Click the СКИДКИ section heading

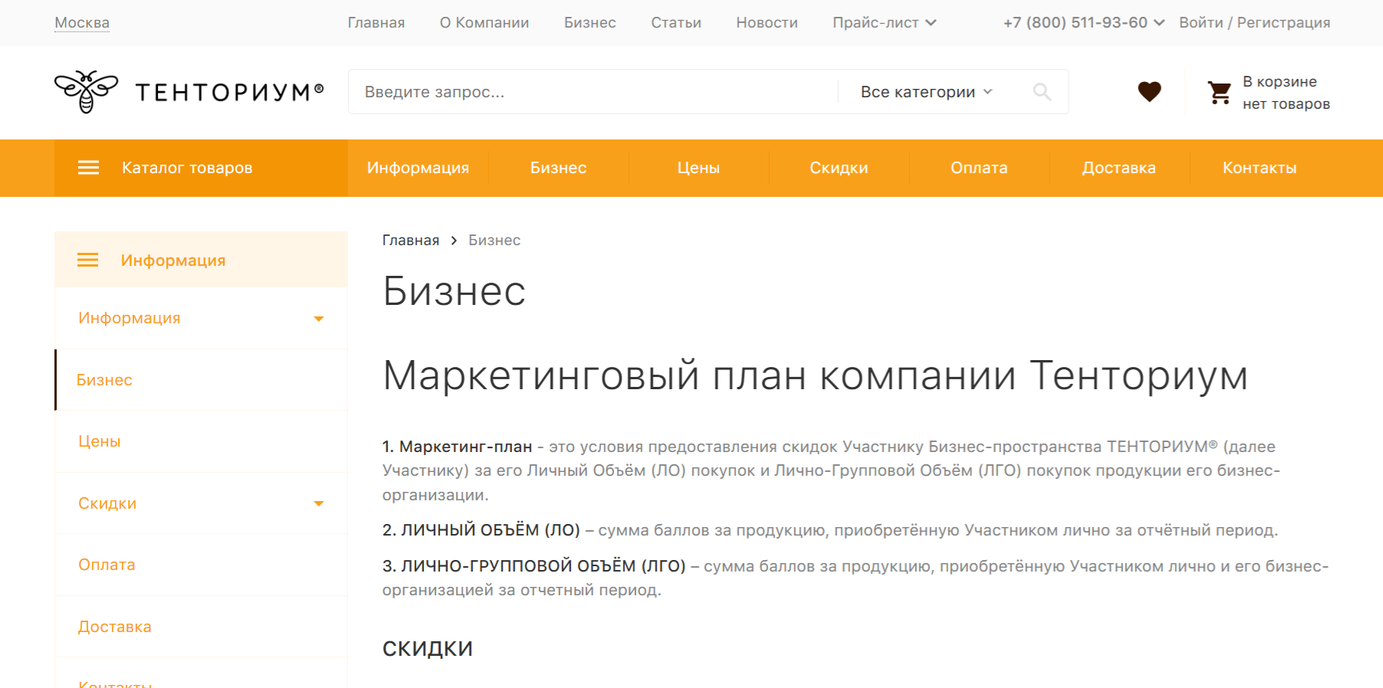(428, 649)
